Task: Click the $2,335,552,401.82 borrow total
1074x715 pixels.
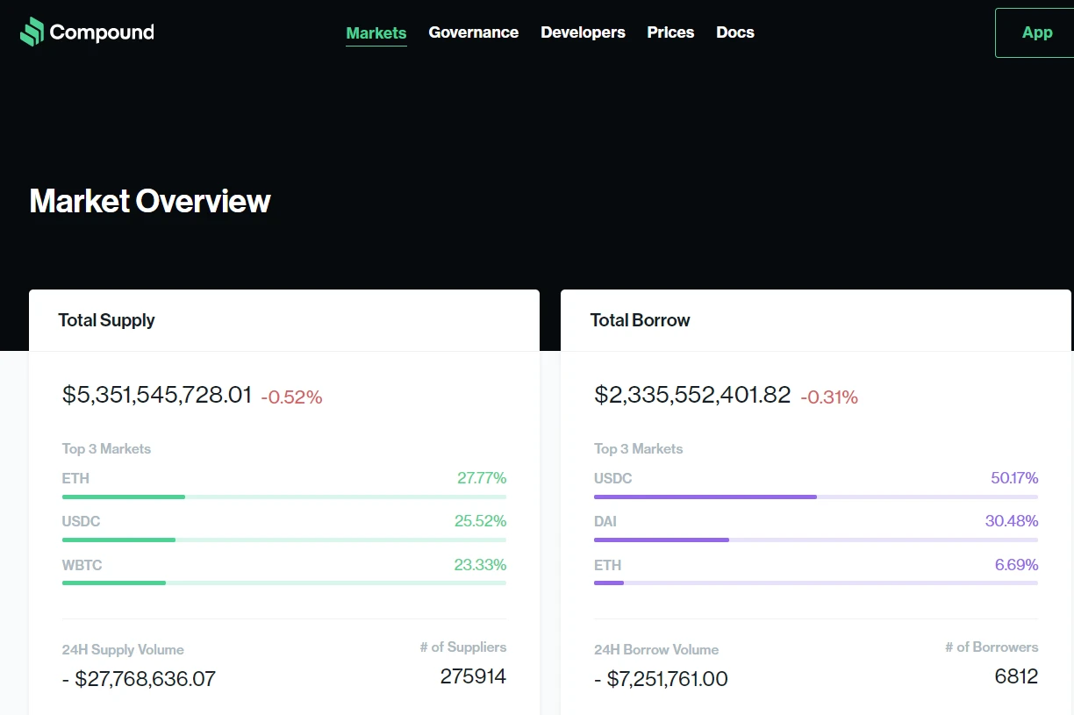Action: point(692,395)
